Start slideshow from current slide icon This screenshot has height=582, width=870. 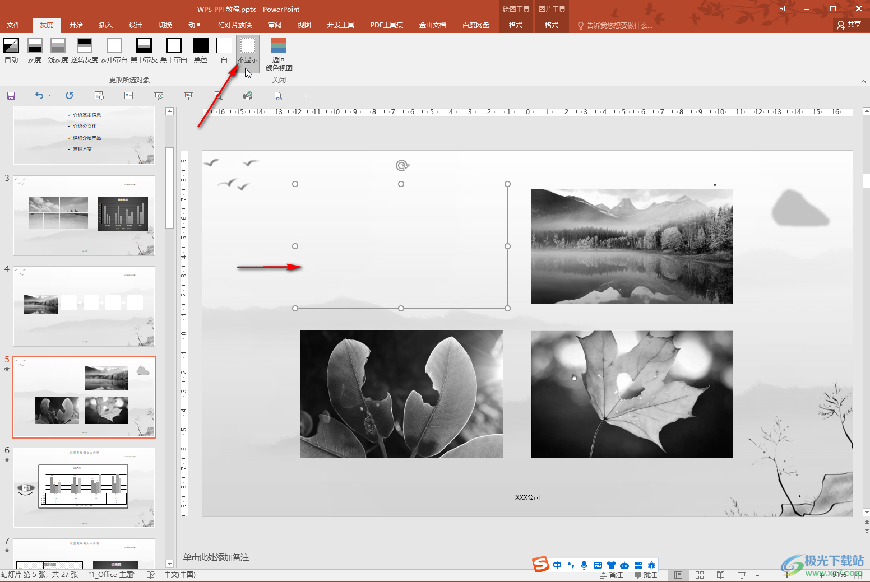[159, 96]
